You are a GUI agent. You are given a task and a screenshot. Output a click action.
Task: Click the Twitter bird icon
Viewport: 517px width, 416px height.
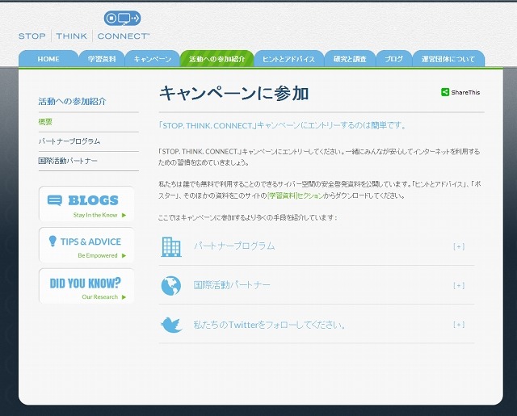click(x=170, y=325)
